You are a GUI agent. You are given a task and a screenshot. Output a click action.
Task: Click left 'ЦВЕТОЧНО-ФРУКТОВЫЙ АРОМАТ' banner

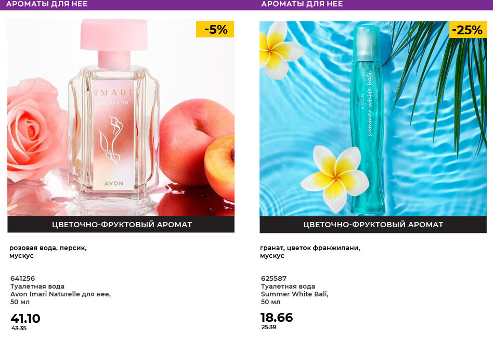point(121,224)
